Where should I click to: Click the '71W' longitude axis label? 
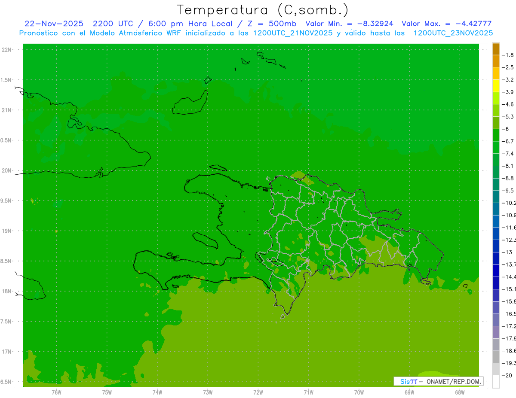point(308,392)
